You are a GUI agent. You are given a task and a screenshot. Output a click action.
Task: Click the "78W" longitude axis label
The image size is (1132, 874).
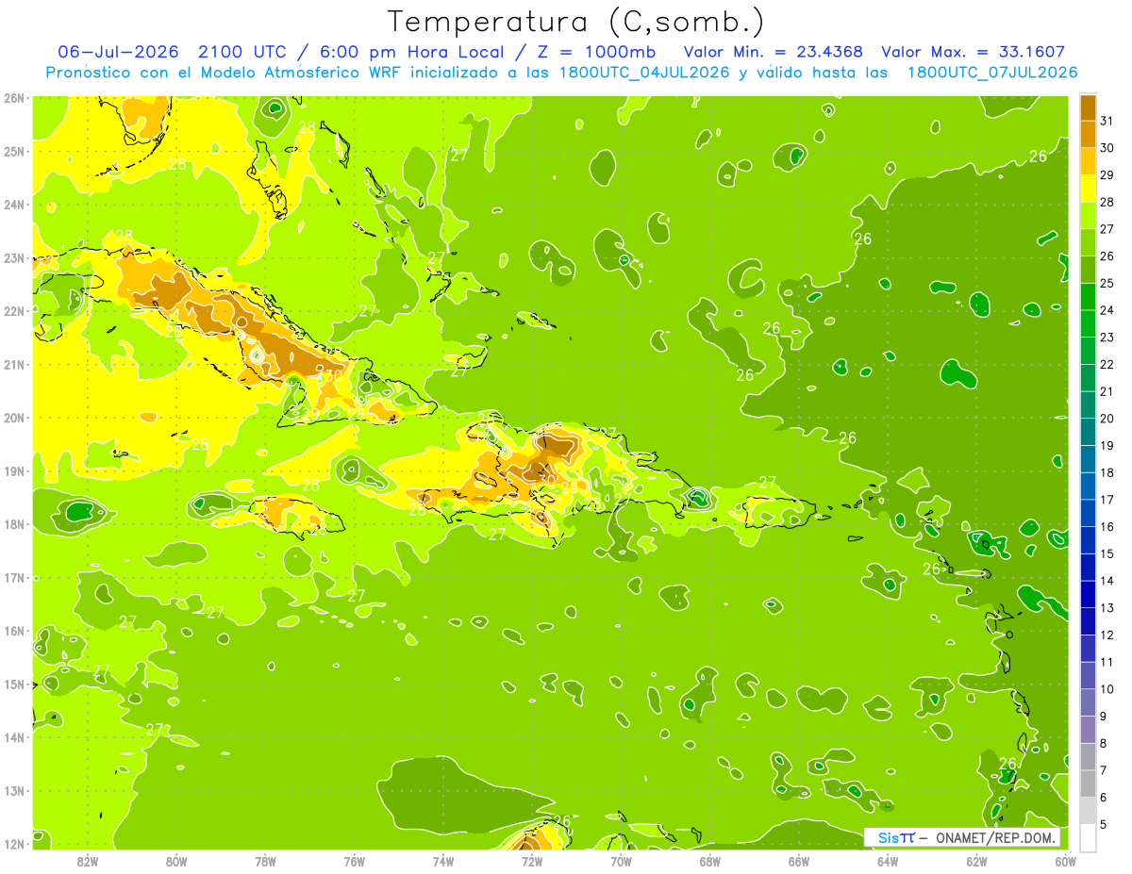pyautogui.click(x=266, y=861)
